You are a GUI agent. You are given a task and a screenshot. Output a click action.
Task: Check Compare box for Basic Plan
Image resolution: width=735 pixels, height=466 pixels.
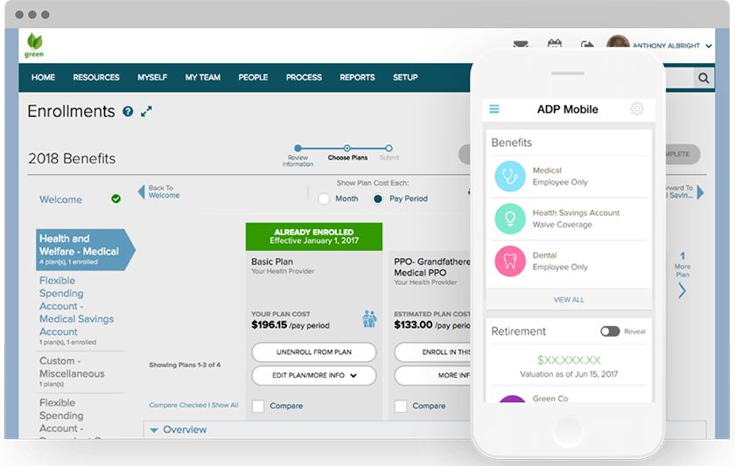258,406
